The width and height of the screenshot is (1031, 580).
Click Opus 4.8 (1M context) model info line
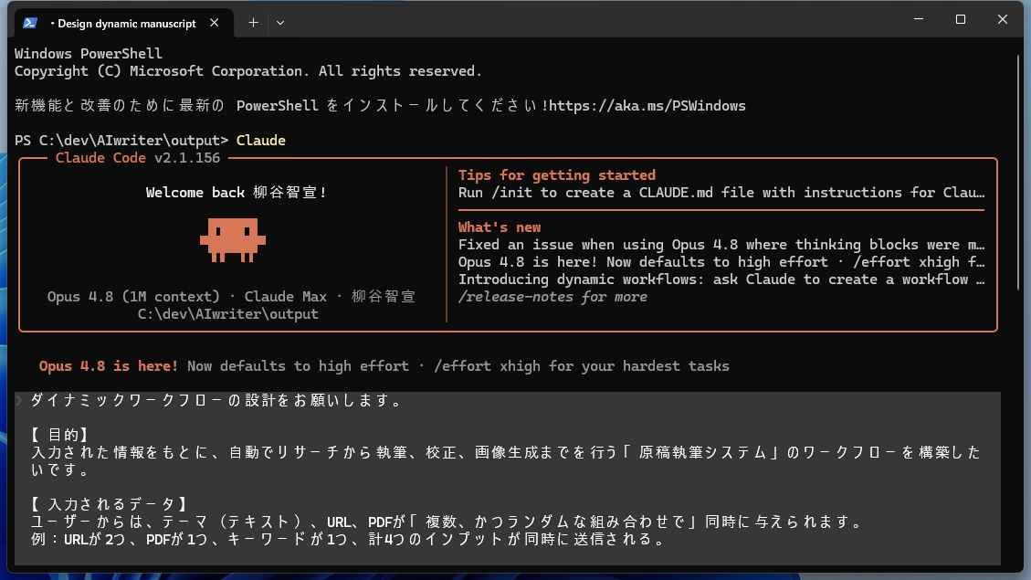pyautogui.click(x=231, y=297)
